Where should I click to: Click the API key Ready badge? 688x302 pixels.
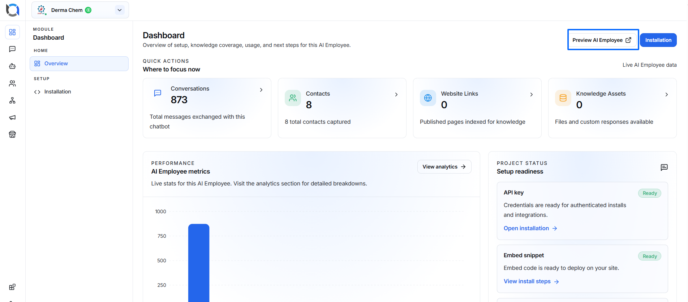[650, 193]
